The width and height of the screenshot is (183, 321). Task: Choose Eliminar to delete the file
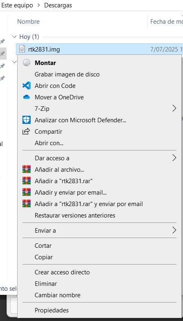pos(99,284)
